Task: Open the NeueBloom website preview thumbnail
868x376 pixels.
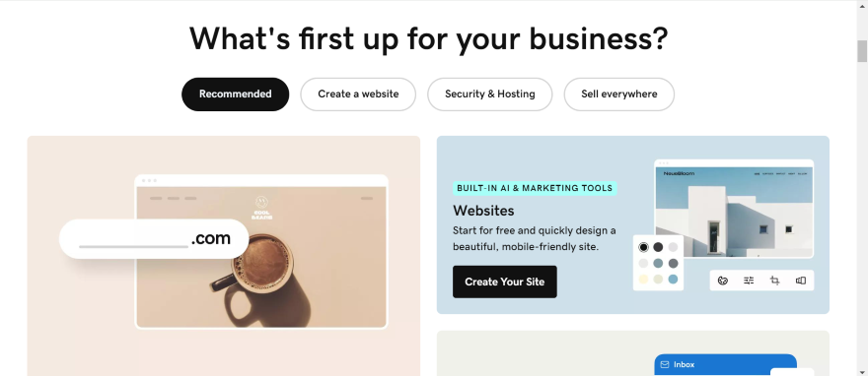Action: tap(734, 209)
